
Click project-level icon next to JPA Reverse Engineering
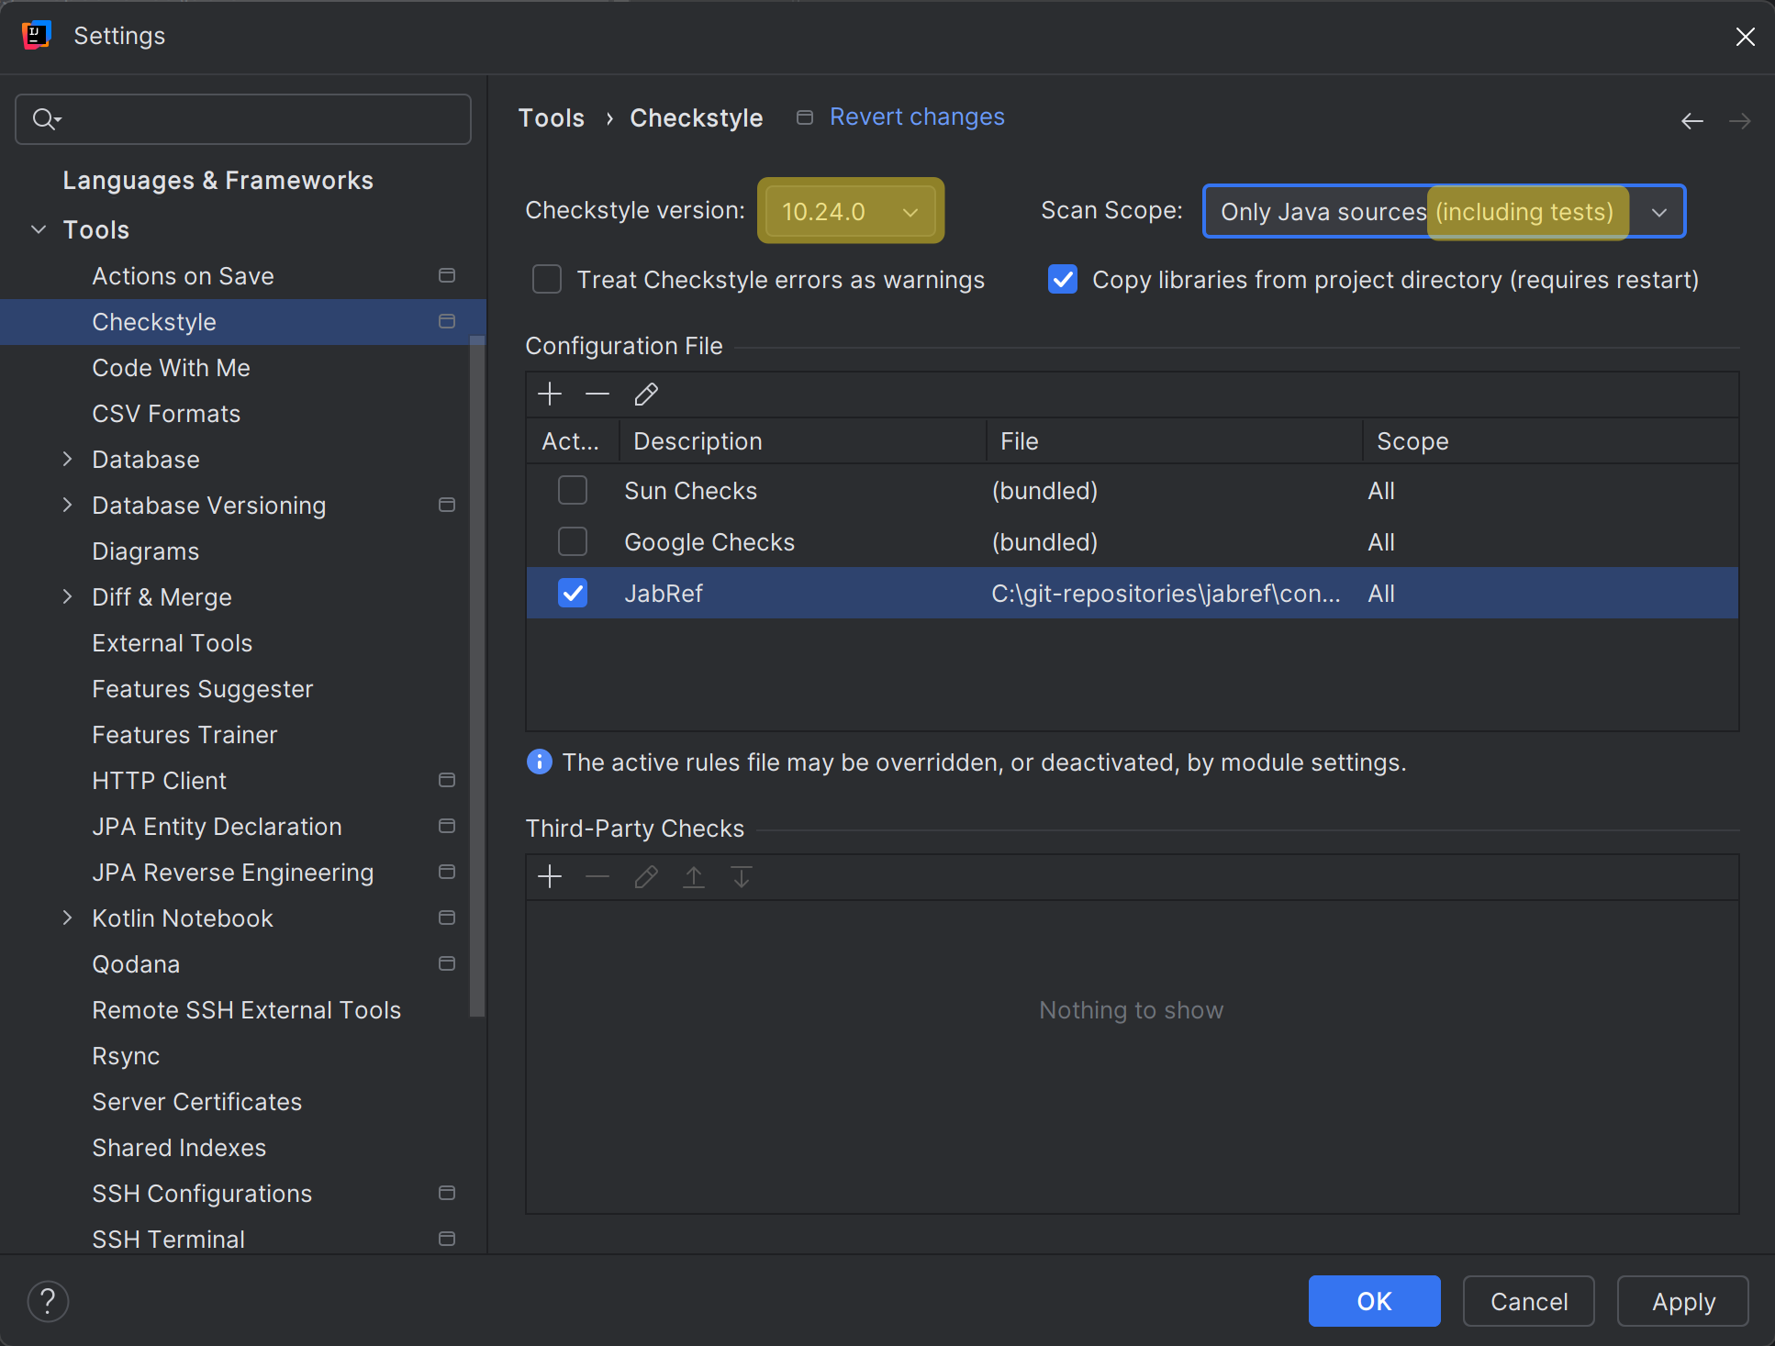coord(447,872)
